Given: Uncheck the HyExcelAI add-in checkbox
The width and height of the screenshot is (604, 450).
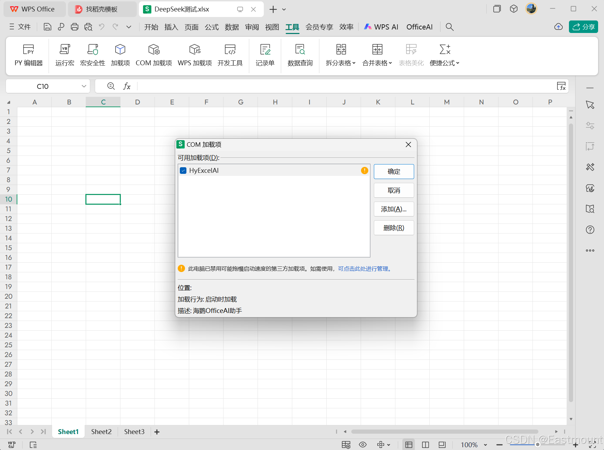Looking at the screenshot, I should tap(183, 170).
